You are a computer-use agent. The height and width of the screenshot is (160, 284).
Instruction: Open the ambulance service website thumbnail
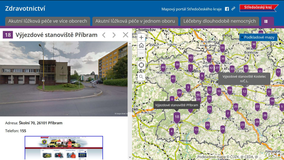pos(64,148)
